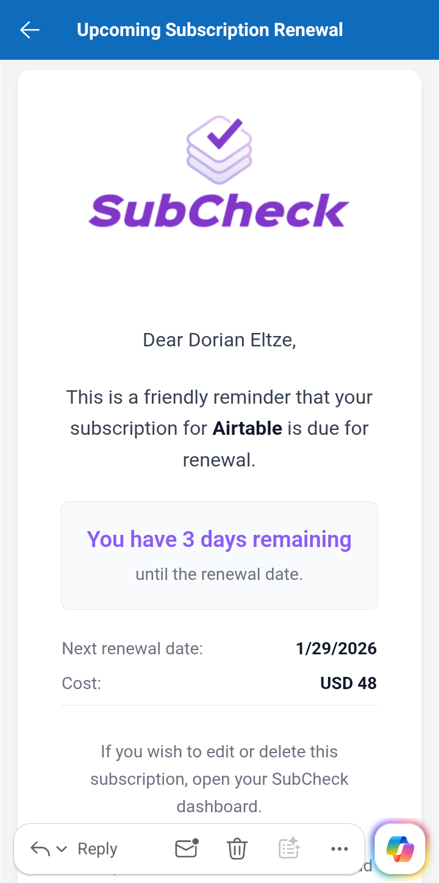Tap the USD 48 cost value

[348, 683]
